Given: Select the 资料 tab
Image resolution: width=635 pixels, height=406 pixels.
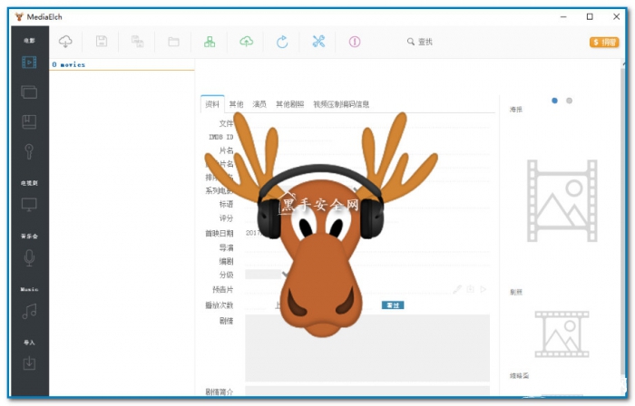Looking at the screenshot, I should coord(212,104).
